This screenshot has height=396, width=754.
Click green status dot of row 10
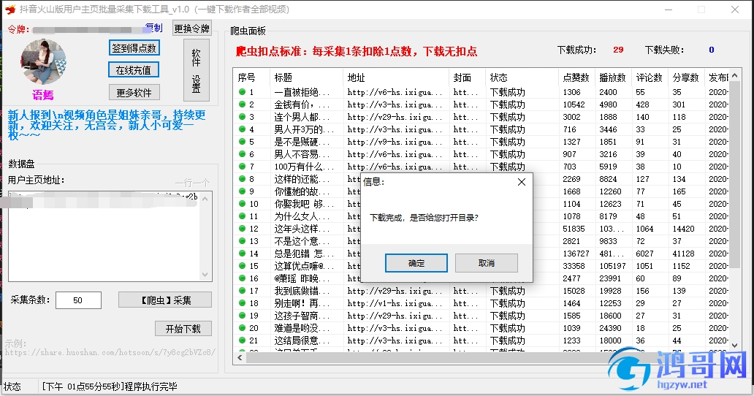click(242, 204)
